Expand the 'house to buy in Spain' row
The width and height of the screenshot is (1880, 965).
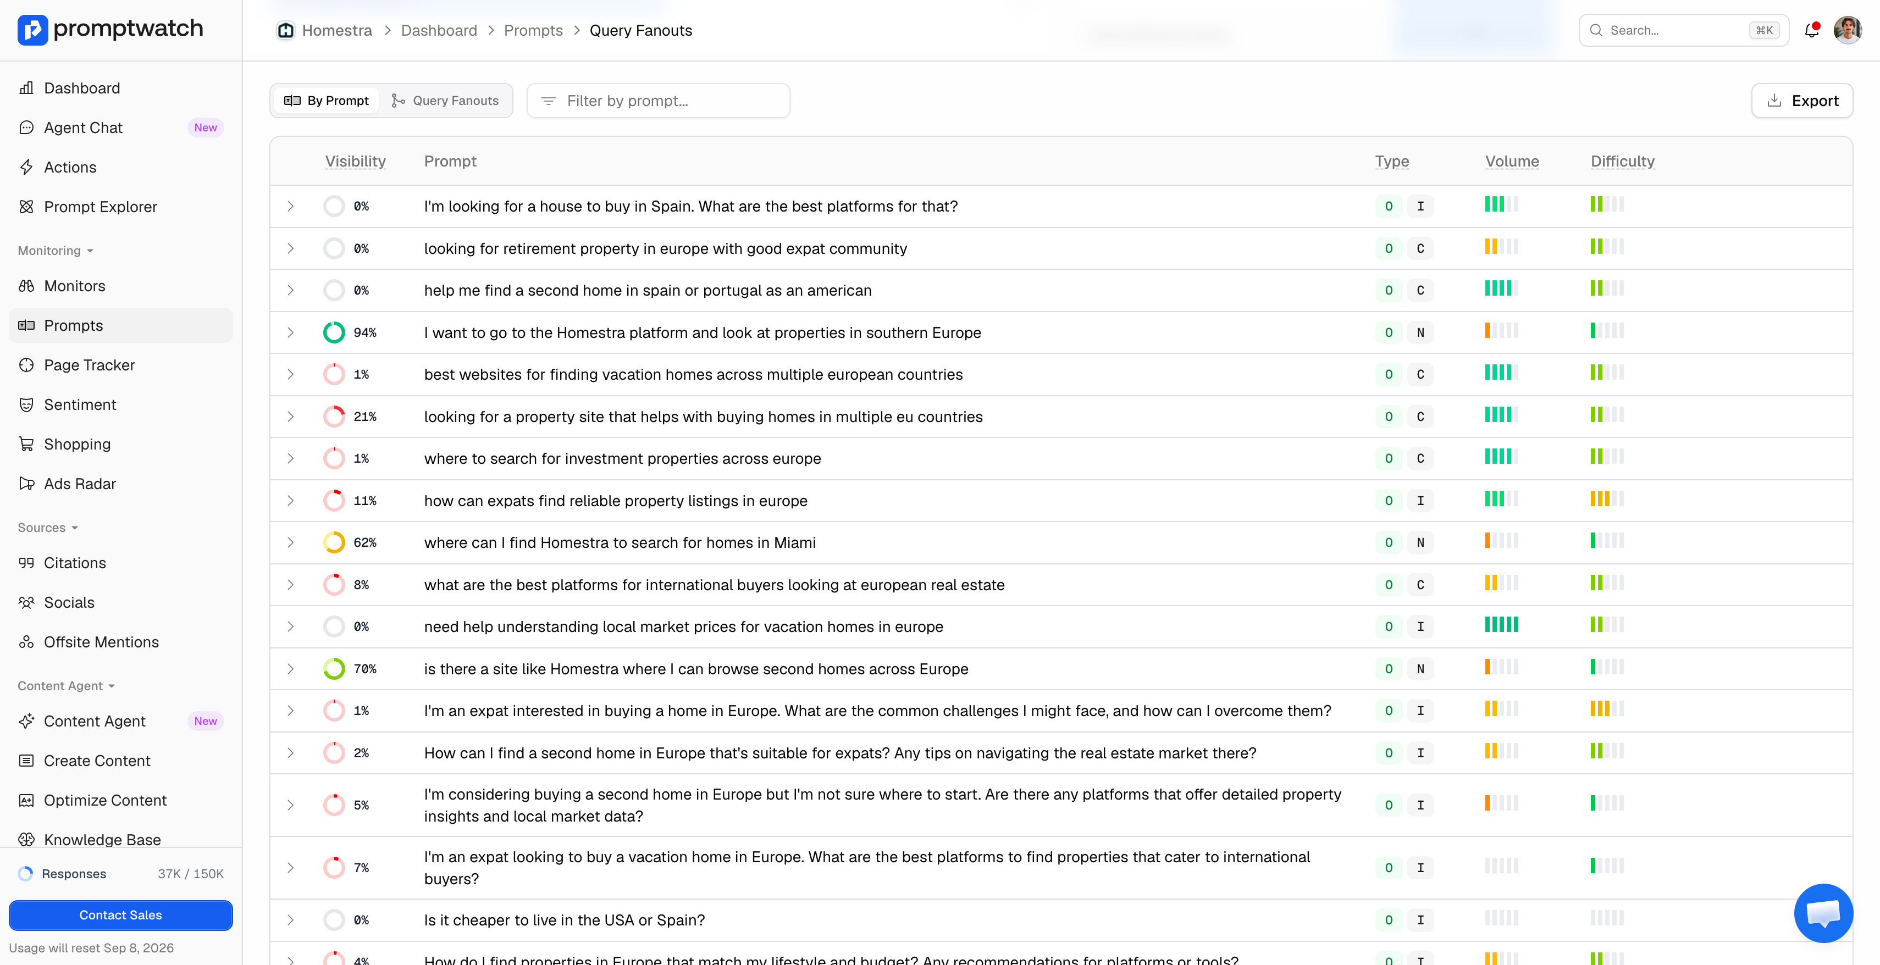(x=290, y=207)
